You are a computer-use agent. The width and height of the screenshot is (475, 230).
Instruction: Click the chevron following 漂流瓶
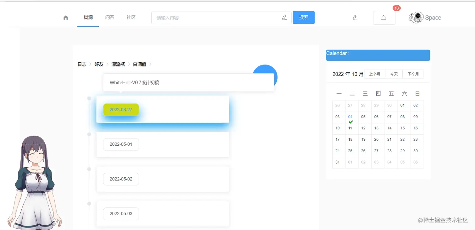point(129,64)
